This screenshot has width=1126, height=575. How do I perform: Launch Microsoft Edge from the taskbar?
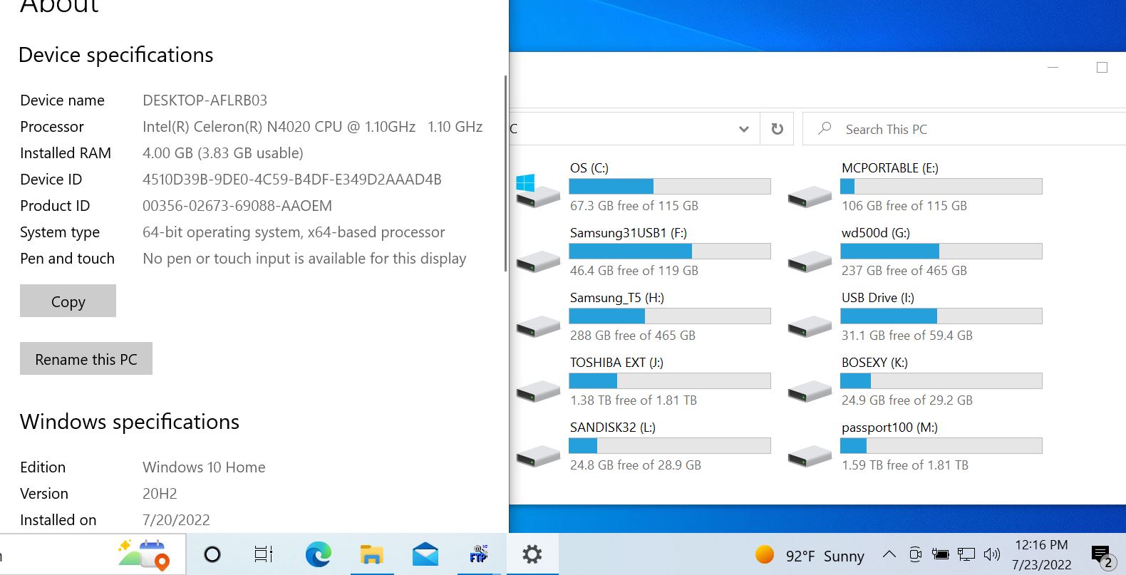pos(318,554)
